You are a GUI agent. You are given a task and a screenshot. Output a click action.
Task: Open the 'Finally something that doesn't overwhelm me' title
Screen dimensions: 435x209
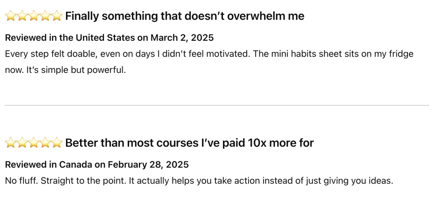click(x=185, y=16)
